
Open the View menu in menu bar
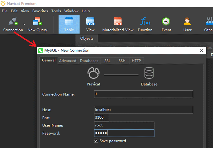(x=25, y=11)
